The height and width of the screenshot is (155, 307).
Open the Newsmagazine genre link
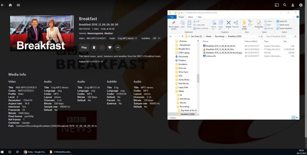pos(95,33)
